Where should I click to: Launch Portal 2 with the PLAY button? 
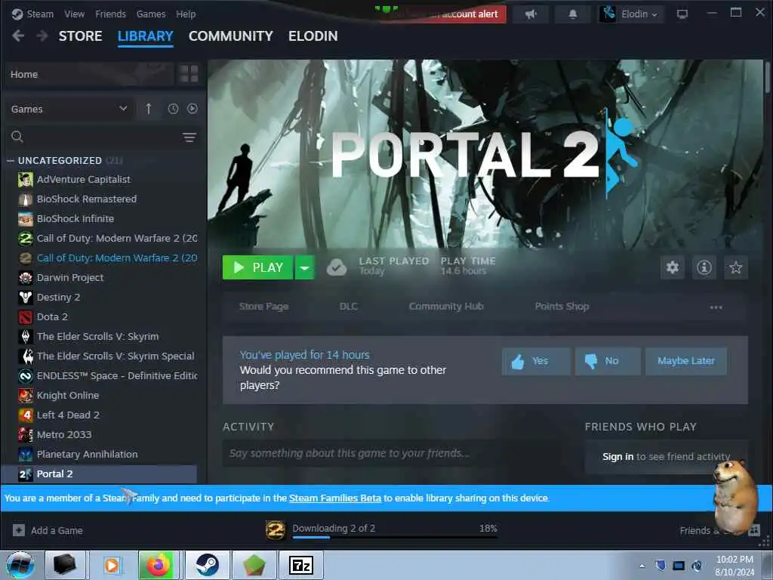(x=258, y=267)
